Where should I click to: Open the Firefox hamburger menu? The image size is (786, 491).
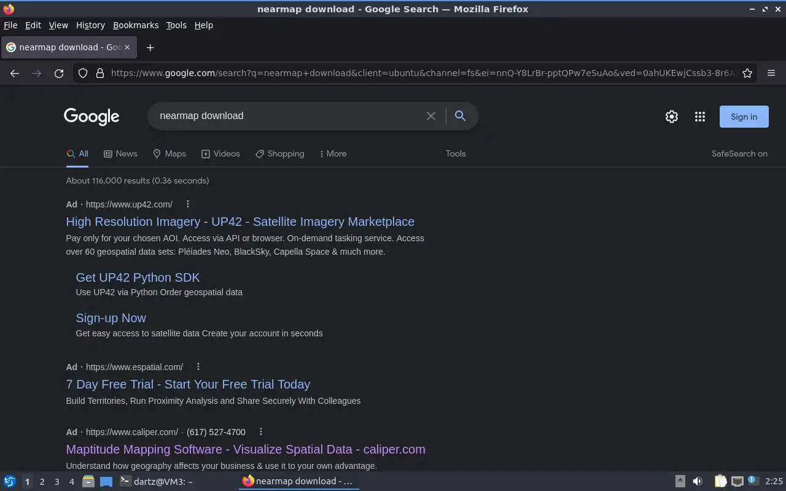[771, 73]
